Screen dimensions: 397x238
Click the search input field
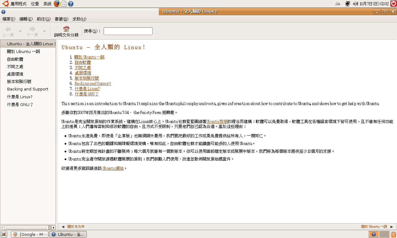(128, 31)
